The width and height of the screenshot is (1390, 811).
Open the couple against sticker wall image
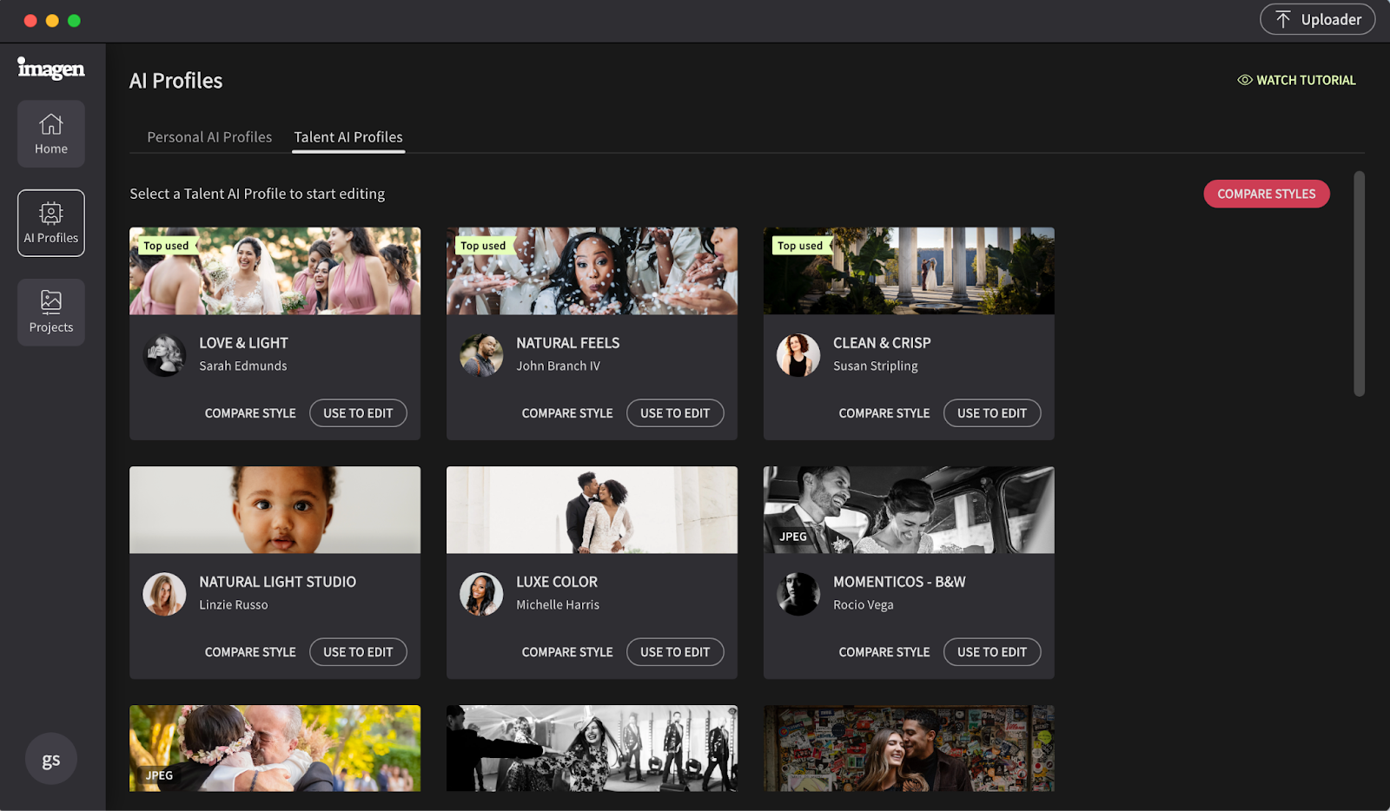[x=909, y=748]
